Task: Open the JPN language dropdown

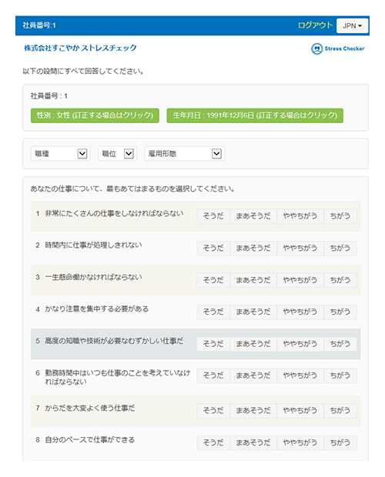Action: tap(352, 26)
